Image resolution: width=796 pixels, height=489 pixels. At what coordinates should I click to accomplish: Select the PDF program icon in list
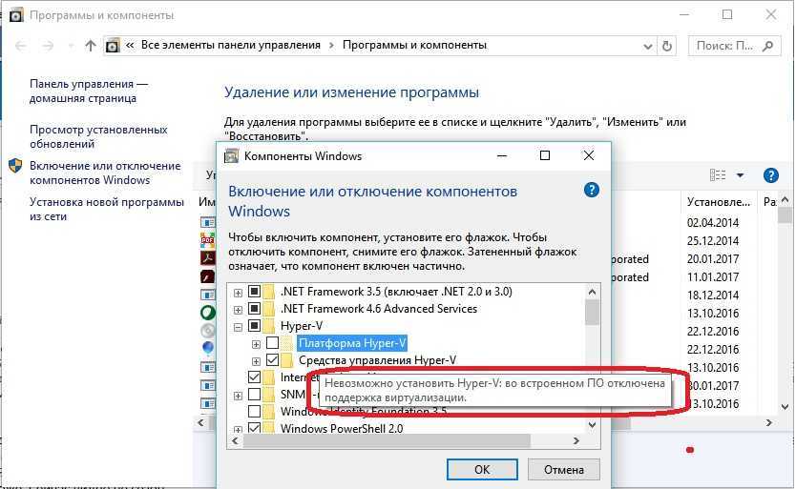(208, 239)
